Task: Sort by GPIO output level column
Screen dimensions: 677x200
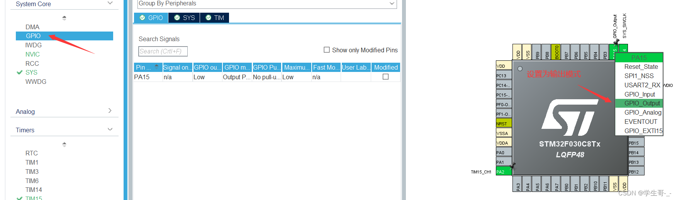Action: 208,67
